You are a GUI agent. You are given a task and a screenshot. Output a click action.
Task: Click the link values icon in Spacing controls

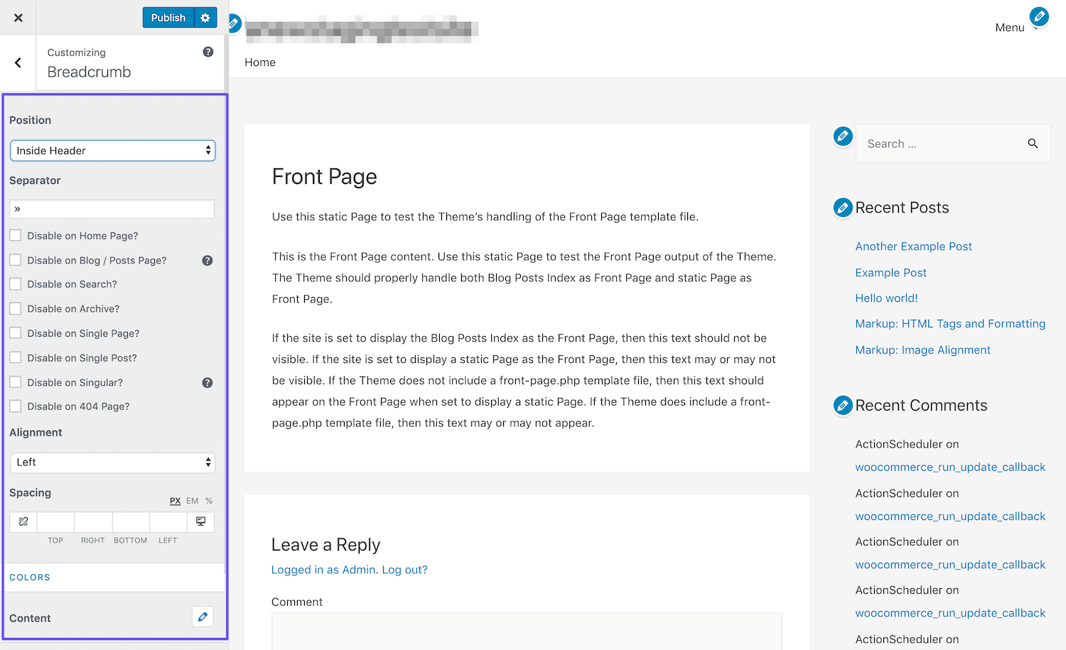point(23,521)
